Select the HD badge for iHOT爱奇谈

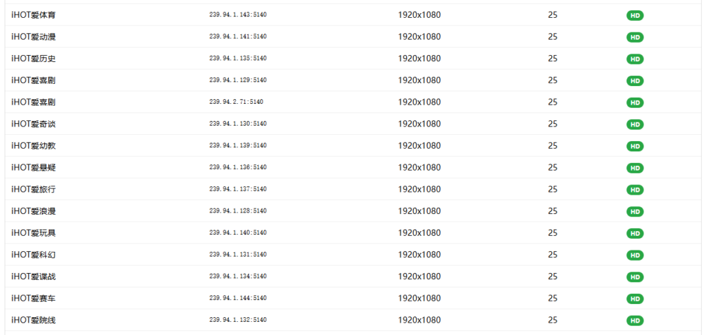(x=635, y=125)
